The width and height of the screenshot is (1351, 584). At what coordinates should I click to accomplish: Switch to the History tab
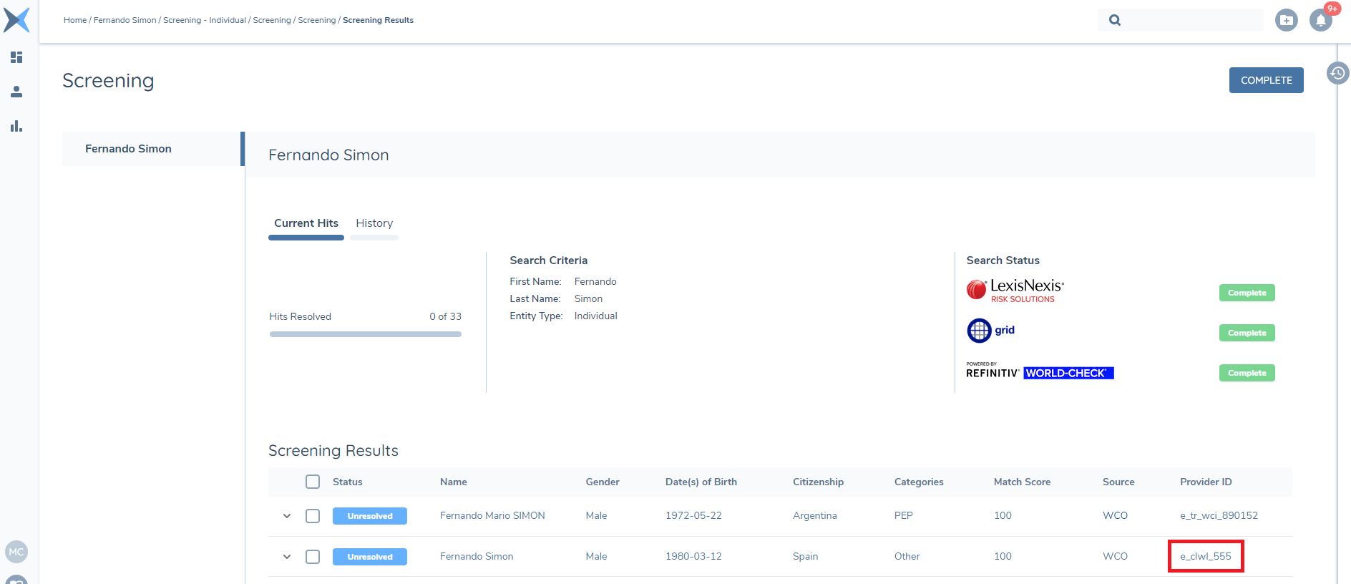click(x=374, y=223)
